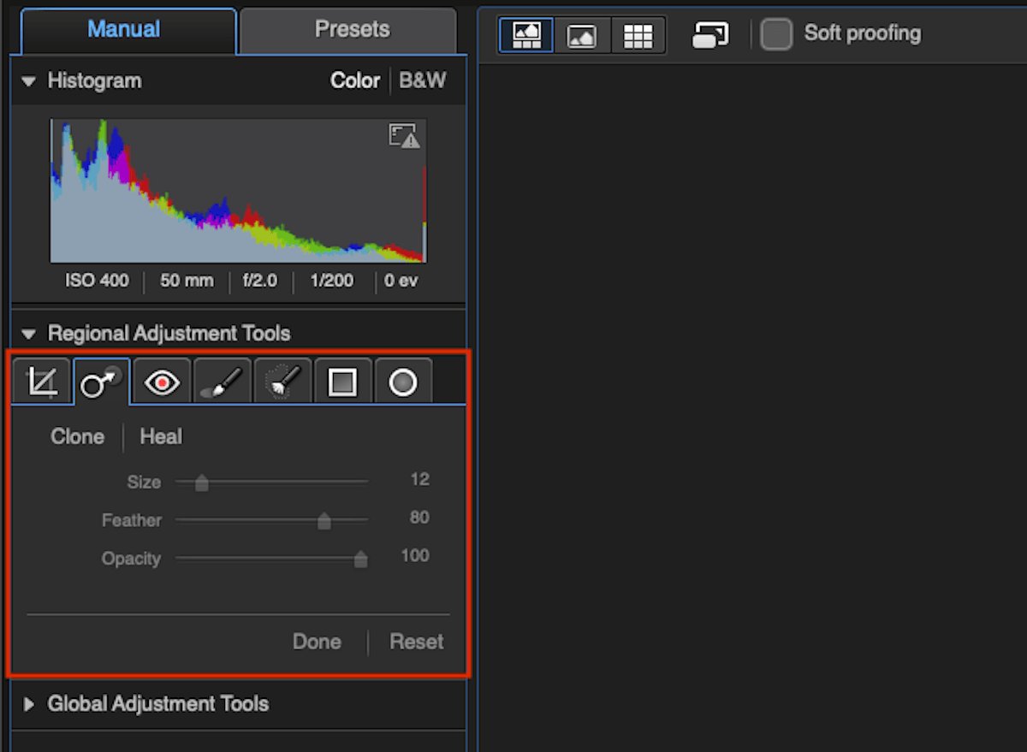Image resolution: width=1027 pixels, height=752 pixels.
Task: Switch to Heal mode
Action: [161, 436]
